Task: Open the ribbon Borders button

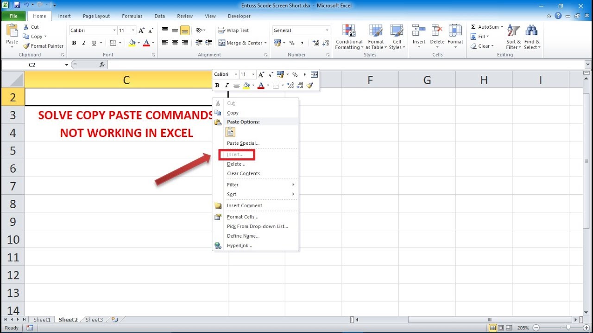Action: (x=113, y=43)
